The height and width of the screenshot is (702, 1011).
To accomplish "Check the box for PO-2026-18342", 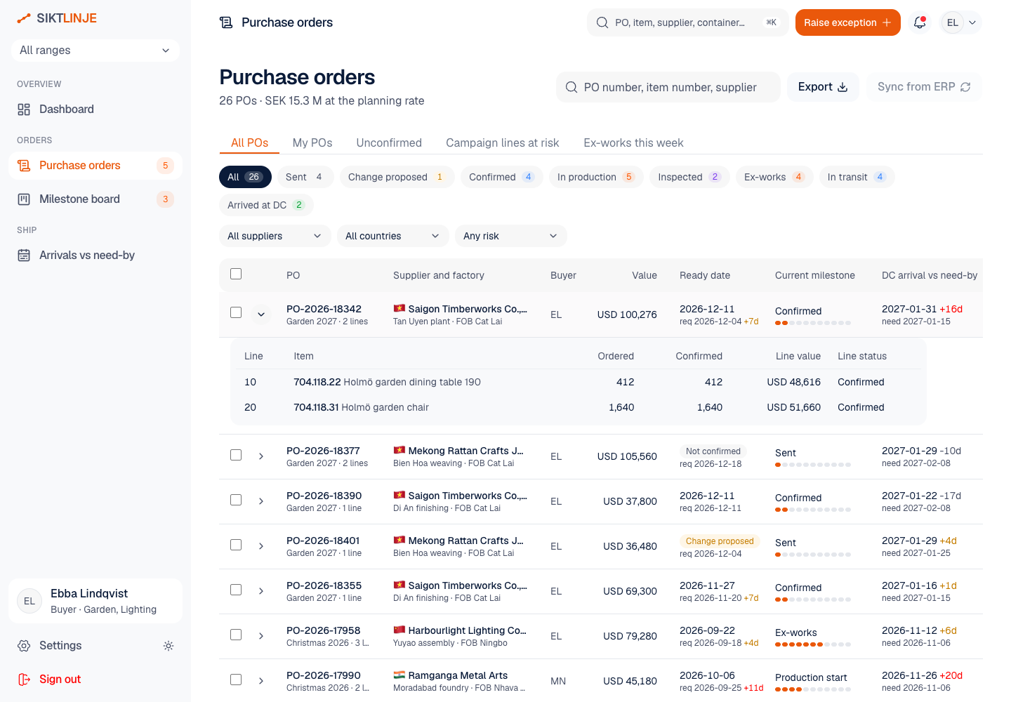I will tap(236, 312).
